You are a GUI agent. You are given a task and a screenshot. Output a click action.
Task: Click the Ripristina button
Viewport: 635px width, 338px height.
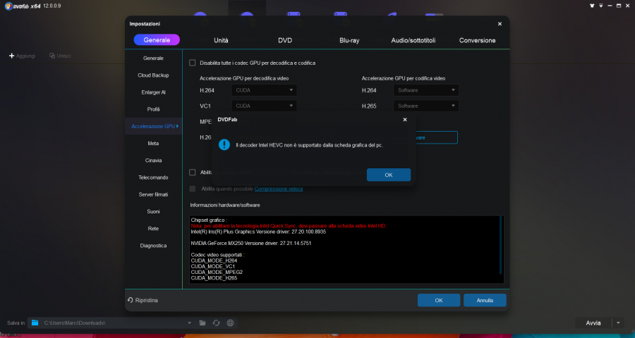pos(143,301)
